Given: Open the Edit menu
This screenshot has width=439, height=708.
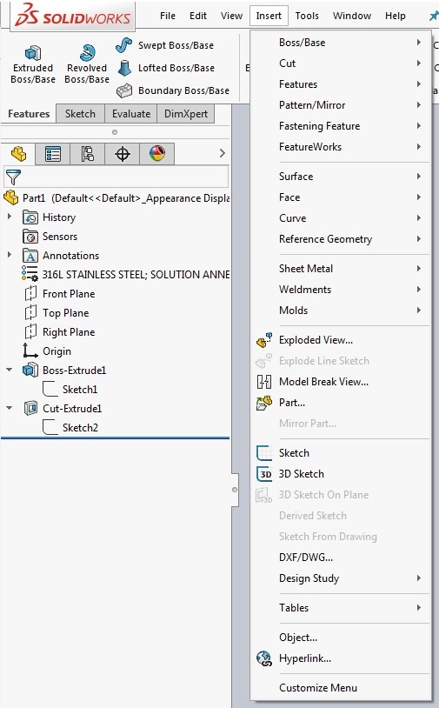Looking at the screenshot, I should 198,16.
